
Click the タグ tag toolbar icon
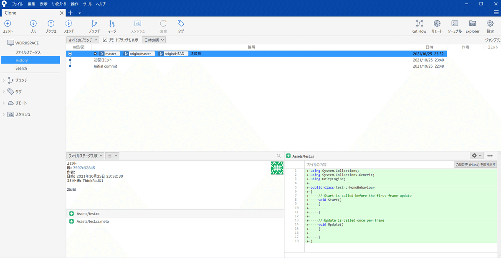coord(181,24)
